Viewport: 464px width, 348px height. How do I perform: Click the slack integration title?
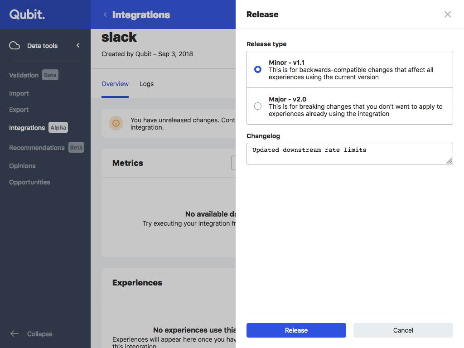coord(119,37)
